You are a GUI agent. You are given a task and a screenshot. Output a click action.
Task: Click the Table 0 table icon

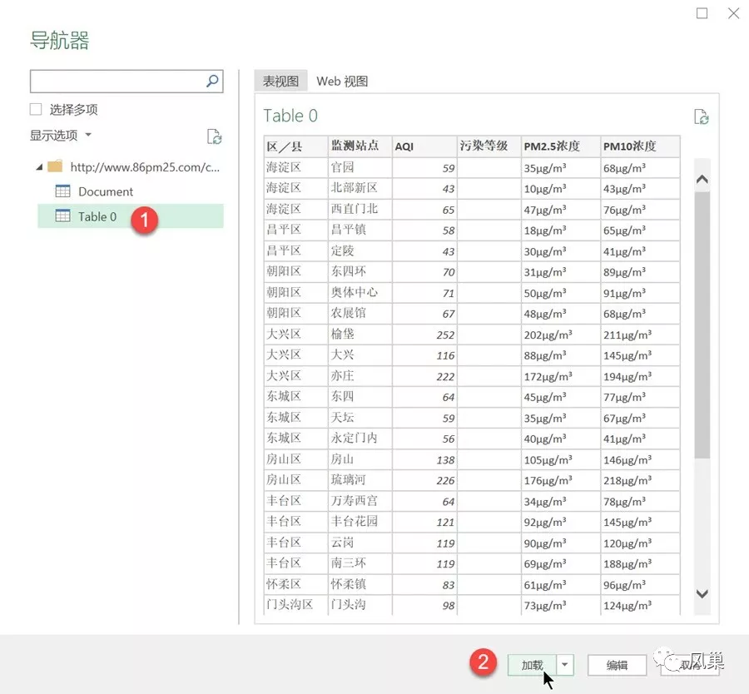[x=62, y=216]
